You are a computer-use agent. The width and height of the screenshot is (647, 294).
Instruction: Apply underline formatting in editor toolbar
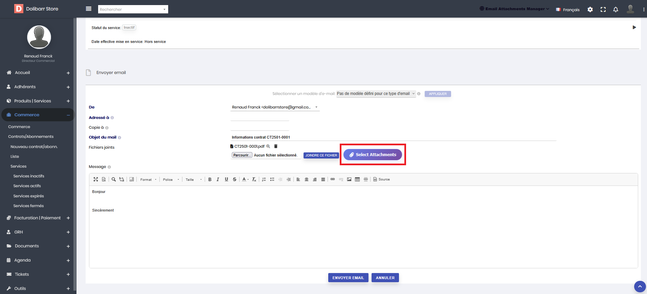(226, 179)
